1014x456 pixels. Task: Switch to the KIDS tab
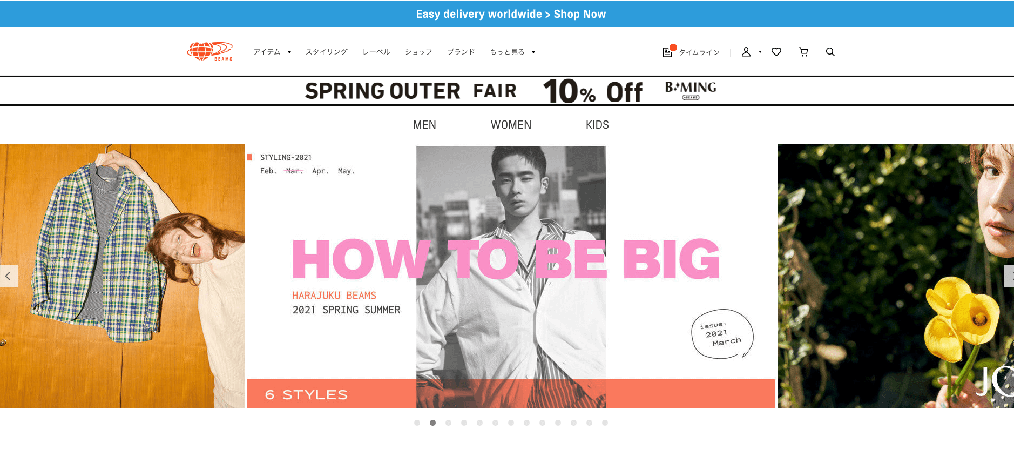(x=597, y=125)
